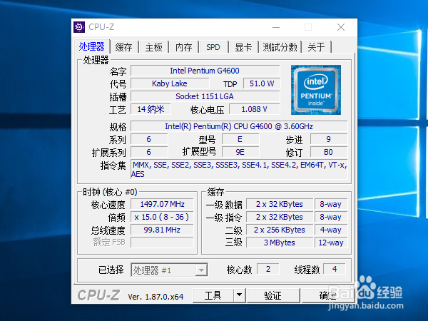Click the 步进 value 9
428x321 pixels.
(x=329, y=139)
